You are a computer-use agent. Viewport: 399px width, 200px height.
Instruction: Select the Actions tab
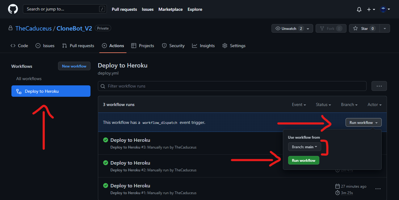[113, 46]
